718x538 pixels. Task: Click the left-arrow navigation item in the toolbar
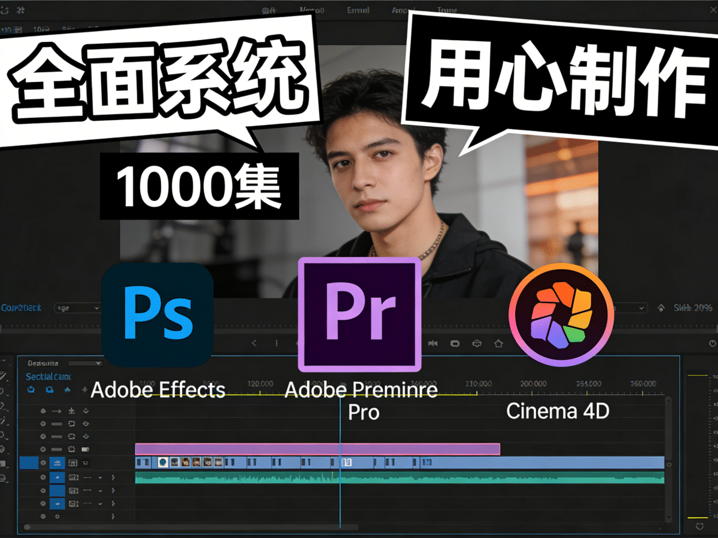[x=254, y=343]
